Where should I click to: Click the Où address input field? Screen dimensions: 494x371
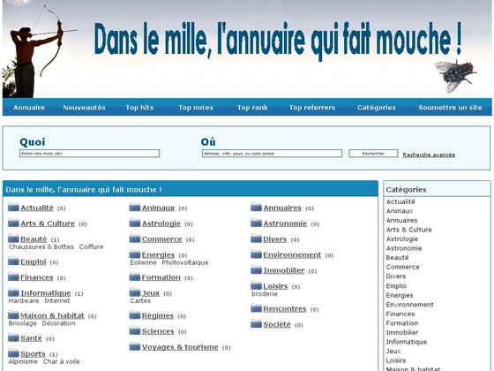click(272, 154)
